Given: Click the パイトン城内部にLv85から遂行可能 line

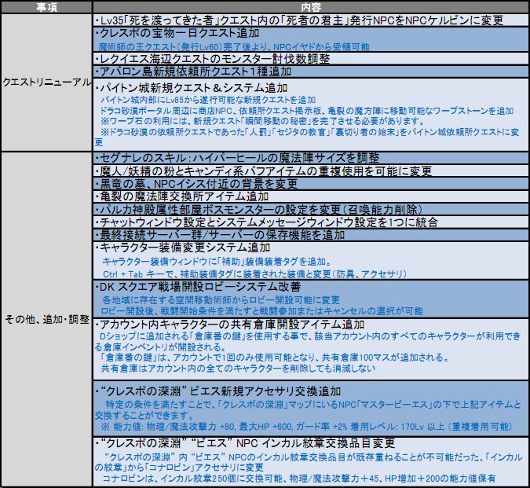Looking at the screenshot, I should click(208, 100).
